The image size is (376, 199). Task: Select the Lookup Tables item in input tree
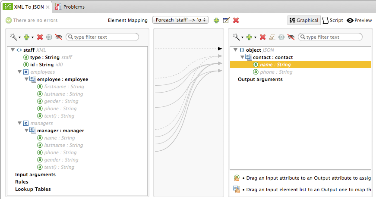(x=33, y=189)
